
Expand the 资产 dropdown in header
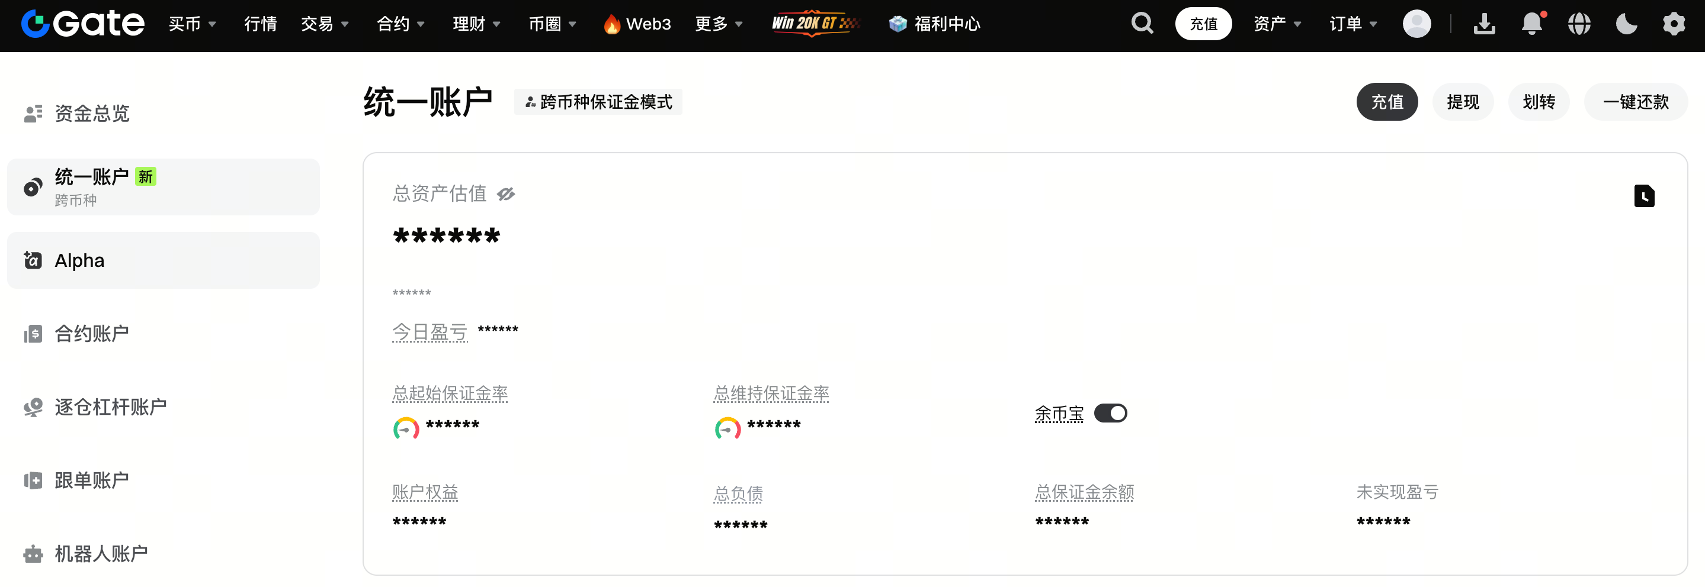point(1277,24)
